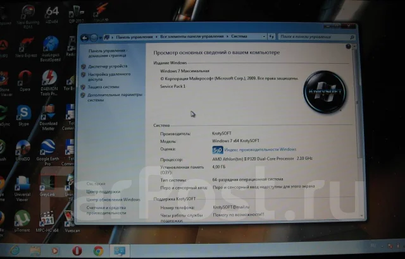This screenshot has height=259, width=405.
Task: Click Все элементы панели управления breadcrumb
Action: (192, 37)
